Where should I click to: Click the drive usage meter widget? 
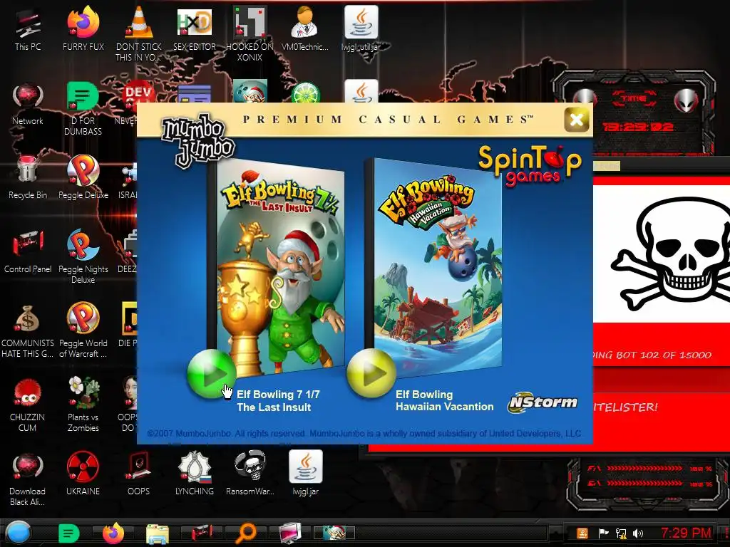coord(649,484)
